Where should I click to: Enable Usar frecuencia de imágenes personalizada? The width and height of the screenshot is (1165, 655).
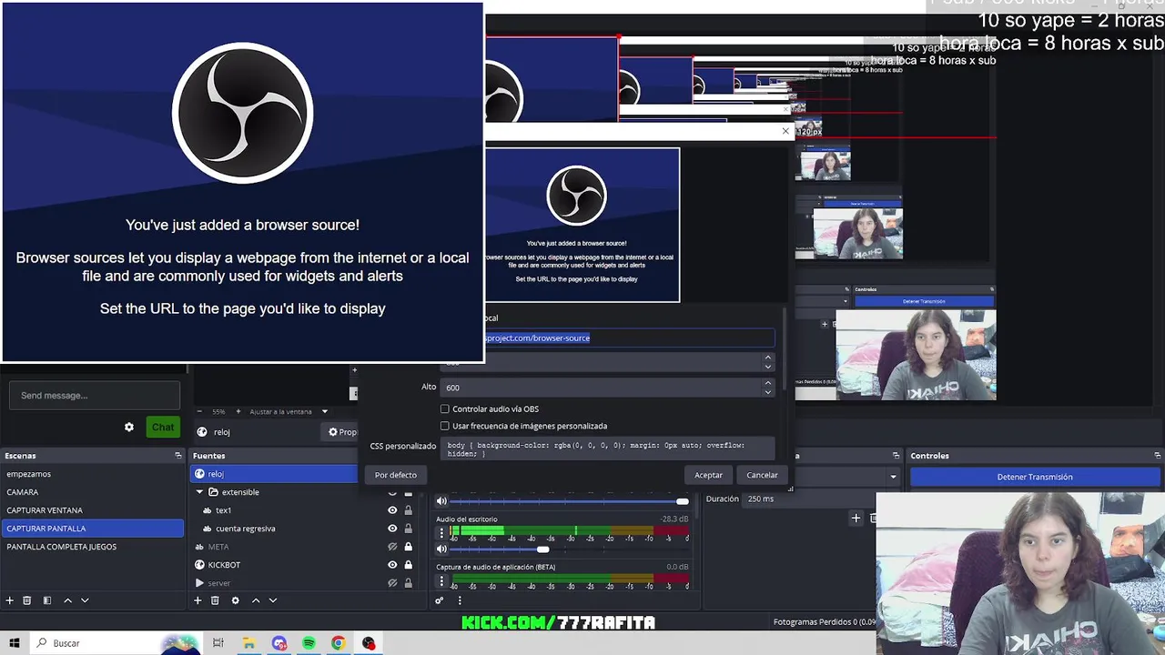[445, 426]
